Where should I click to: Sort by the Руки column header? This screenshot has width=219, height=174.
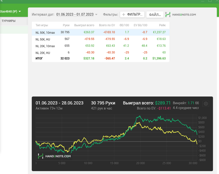click(66, 25)
